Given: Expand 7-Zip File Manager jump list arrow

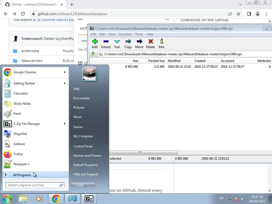Looking at the screenshot, I should click(x=65, y=124).
